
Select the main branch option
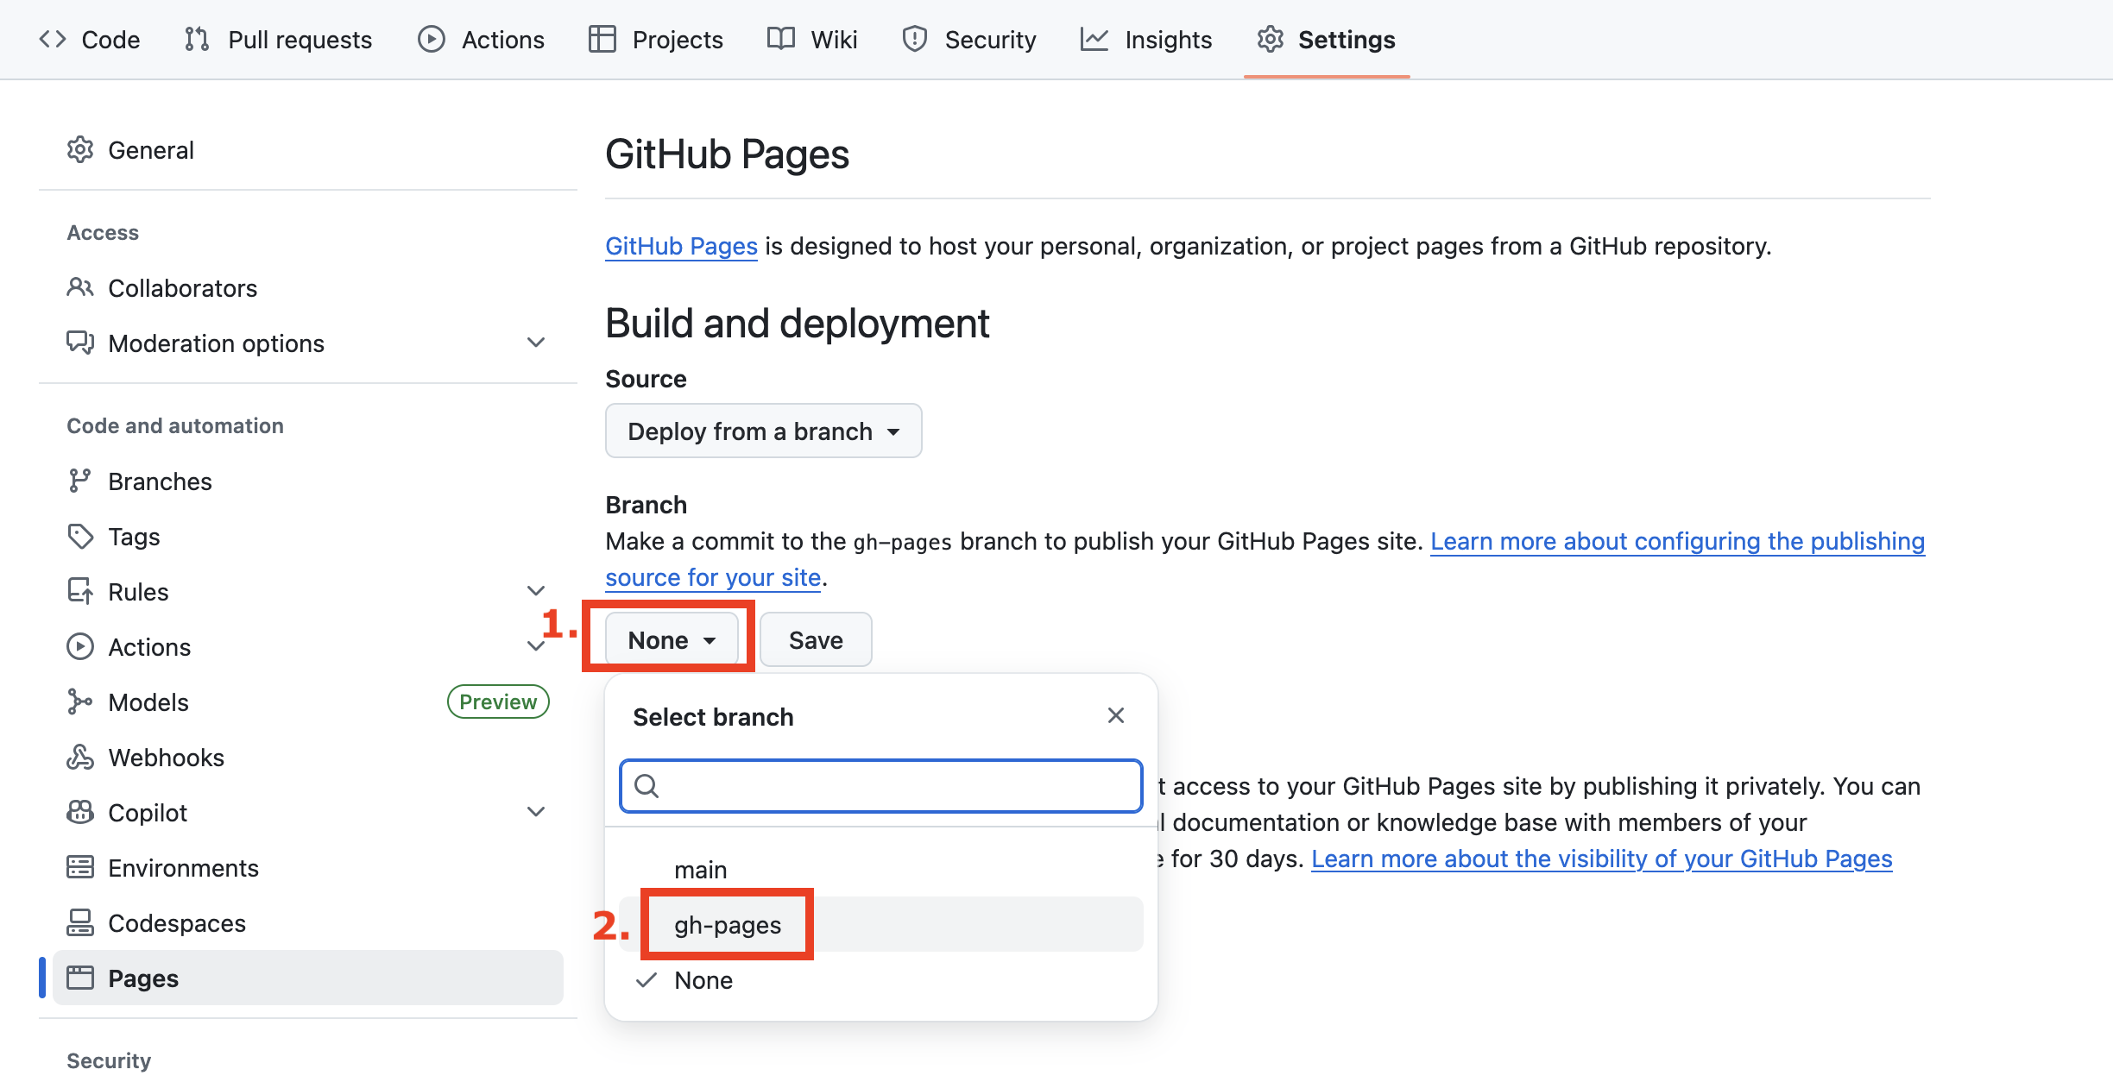701,870
